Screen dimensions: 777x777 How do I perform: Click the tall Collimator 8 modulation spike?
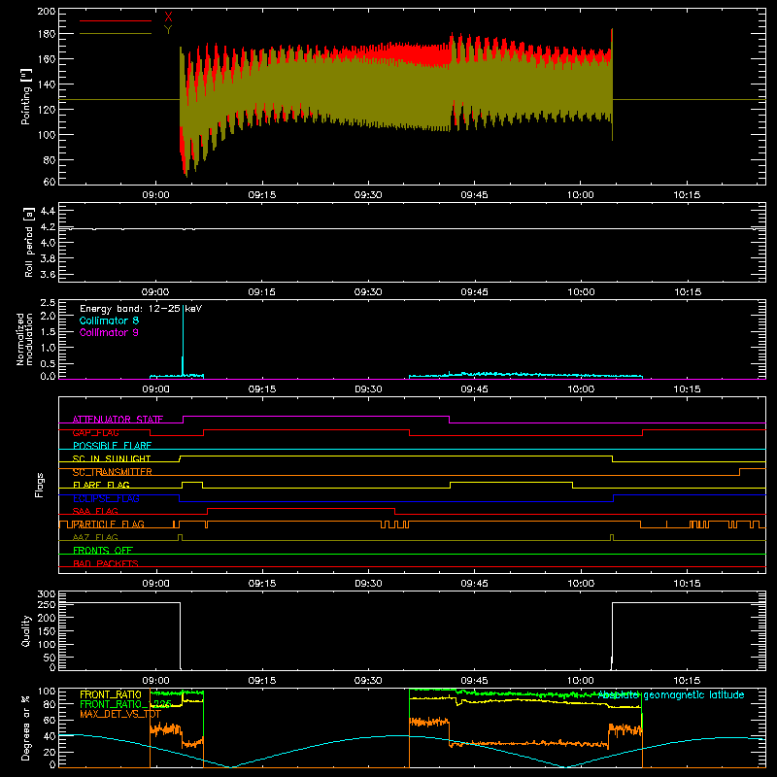click(x=183, y=342)
